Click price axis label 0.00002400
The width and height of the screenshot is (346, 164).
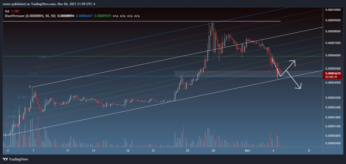[x=333, y=108]
